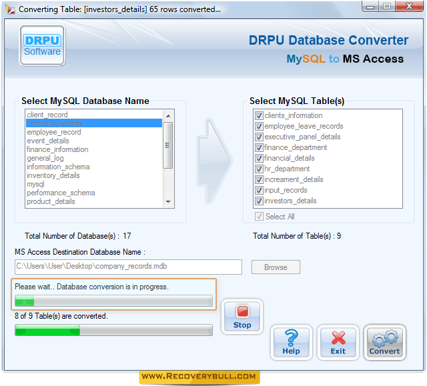Click the Browse button
The height and width of the screenshot is (386, 427).
pos(276,267)
